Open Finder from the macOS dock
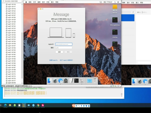 tap(50, 81)
